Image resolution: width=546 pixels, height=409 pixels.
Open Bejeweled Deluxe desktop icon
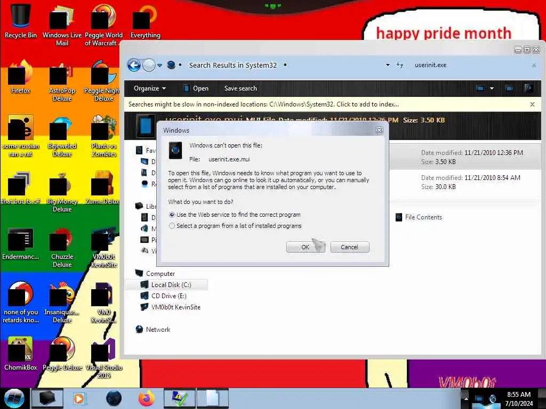[x=62, y=136]
